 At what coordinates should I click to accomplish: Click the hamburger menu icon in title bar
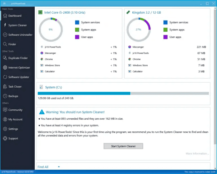4,3
